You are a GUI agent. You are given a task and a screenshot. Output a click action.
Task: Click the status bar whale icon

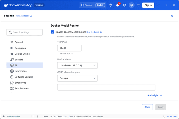[4, 116]
